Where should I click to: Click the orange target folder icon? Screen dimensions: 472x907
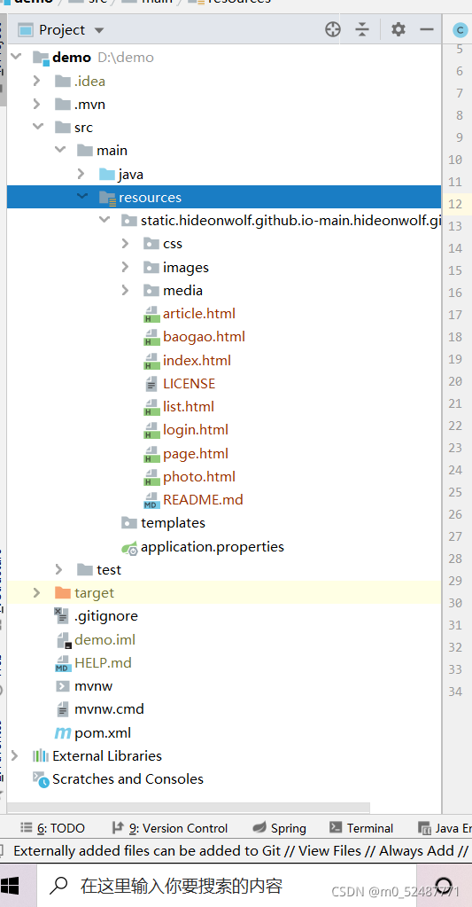(x=62, y=592)
